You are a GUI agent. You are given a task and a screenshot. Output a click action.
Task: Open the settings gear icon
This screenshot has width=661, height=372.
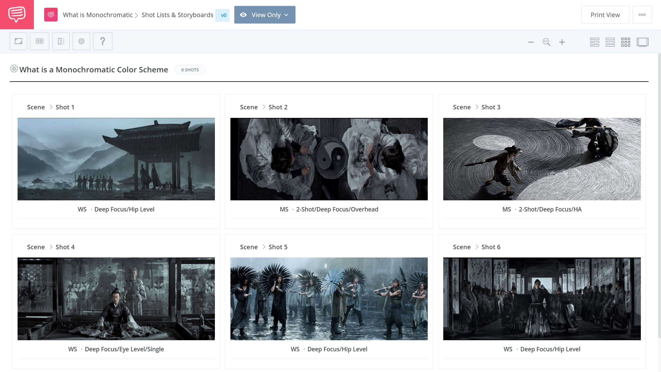[81, 41]
